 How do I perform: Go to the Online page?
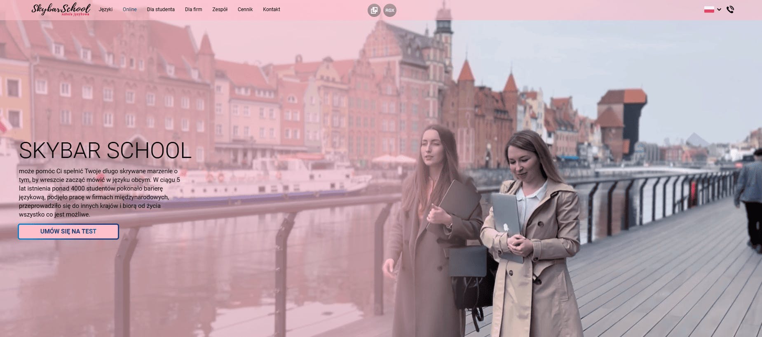pyautogui.click(x=130, y=9)
